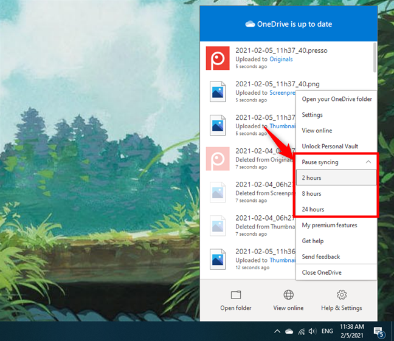The height and width of the screenshot is (341, 394).
Task: Click the image file icon uploaded to Thumbnails 5 seconds ago
Action: (218, 125)
